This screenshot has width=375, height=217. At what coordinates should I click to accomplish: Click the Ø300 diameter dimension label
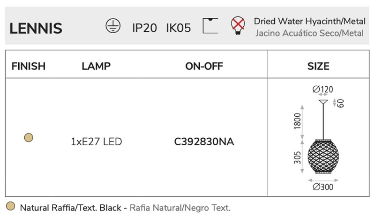(x=323, y=187)
